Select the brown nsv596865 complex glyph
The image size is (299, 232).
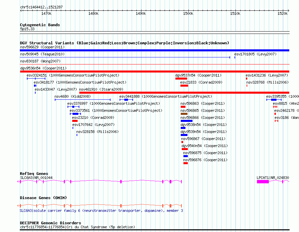[x=184, y=114]
